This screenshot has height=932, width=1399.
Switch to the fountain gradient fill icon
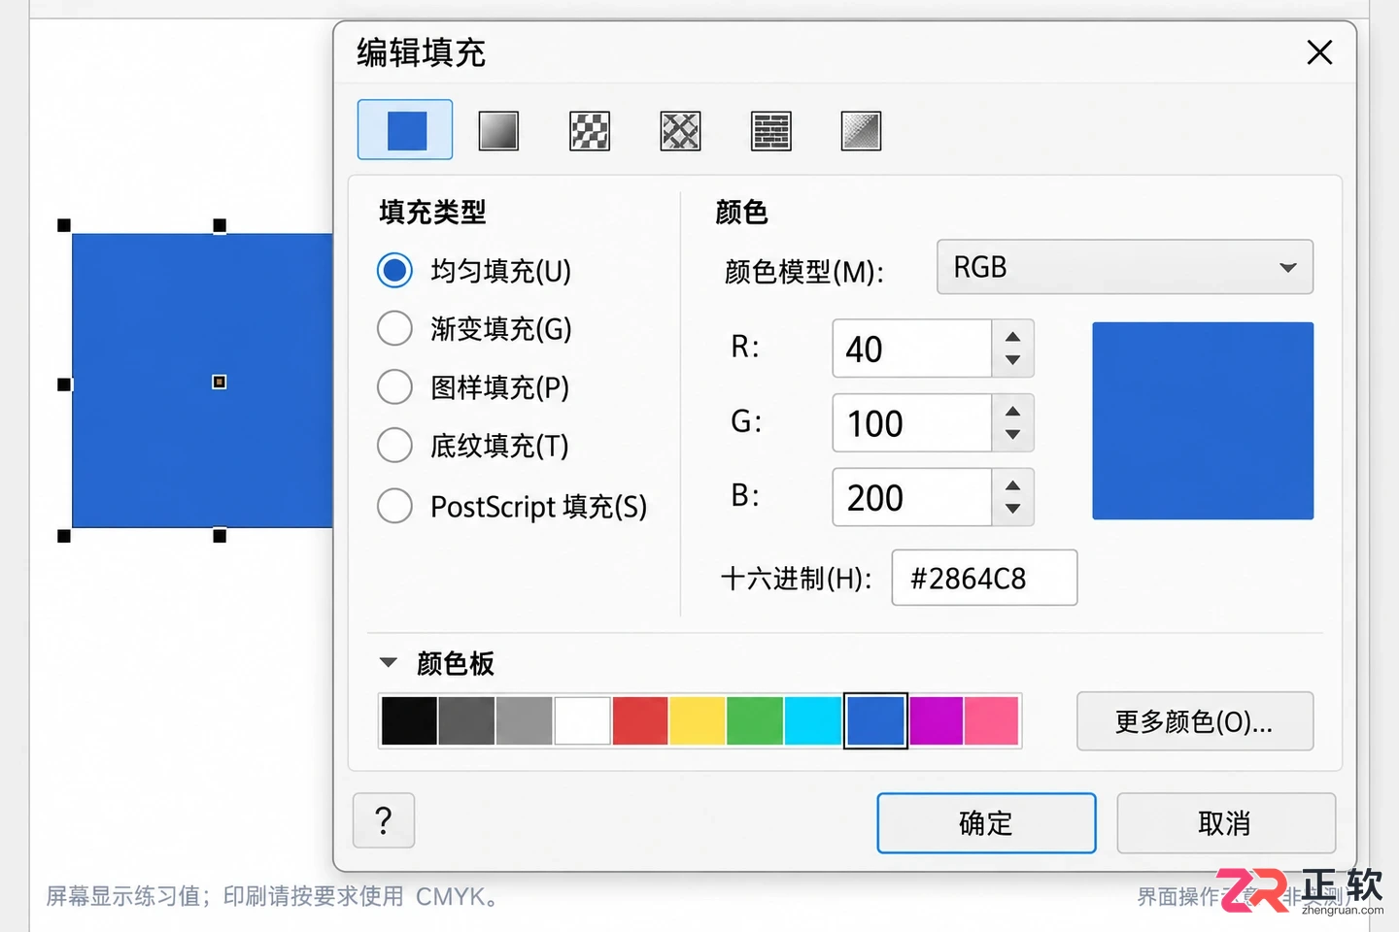click(498, 130)
